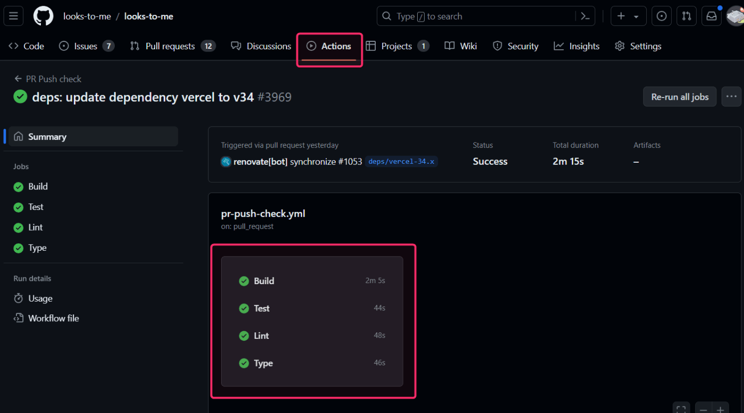Click the Build duration 2m 5s

[x=375, y=281]
